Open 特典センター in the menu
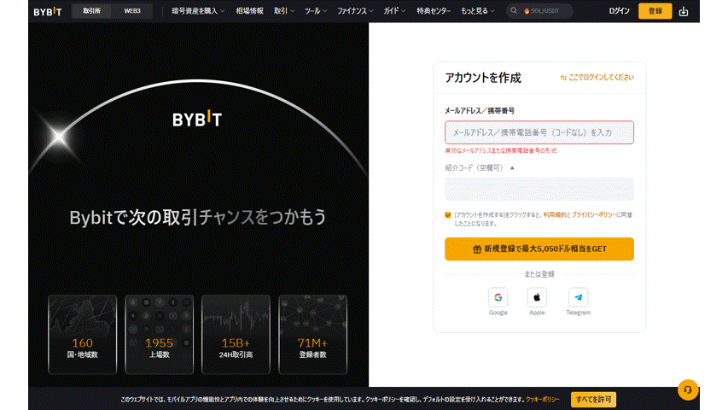 pyautogui.click(x=434, y=11)
